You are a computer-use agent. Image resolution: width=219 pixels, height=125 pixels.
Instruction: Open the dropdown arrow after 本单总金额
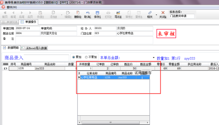(x=154, y=58)
